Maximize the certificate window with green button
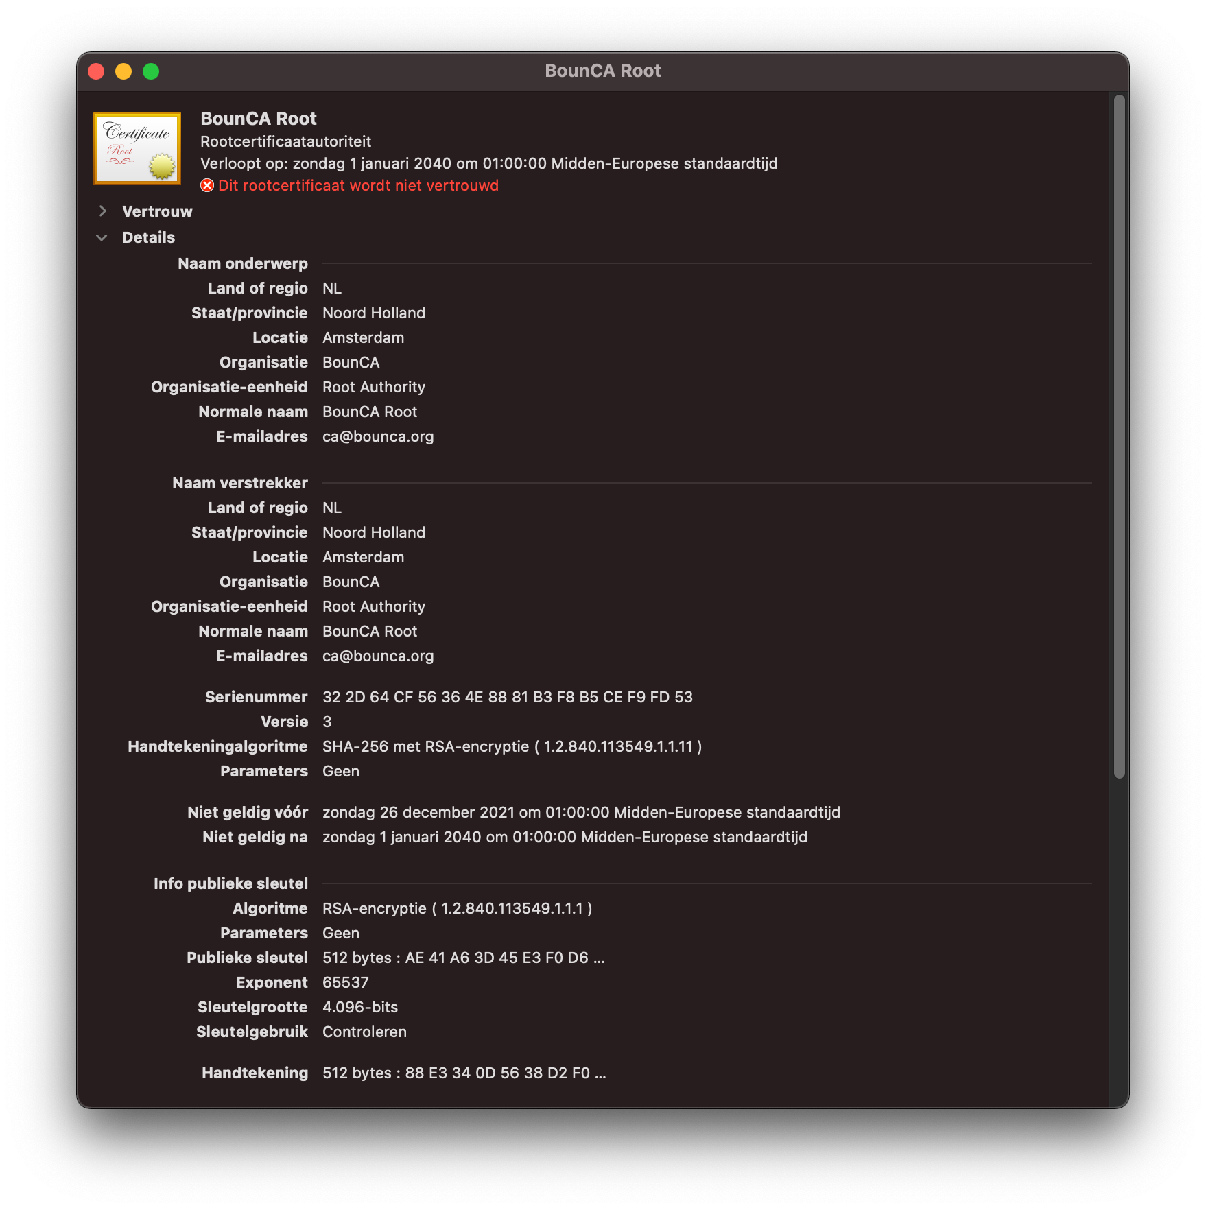1206x1210 pixels. click(x=151, y=71)
